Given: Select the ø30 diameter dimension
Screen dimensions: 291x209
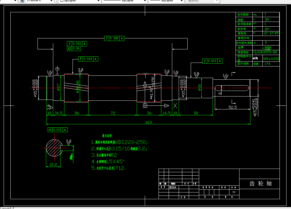Looking at the screenshot, I should [x=199, y=88].
